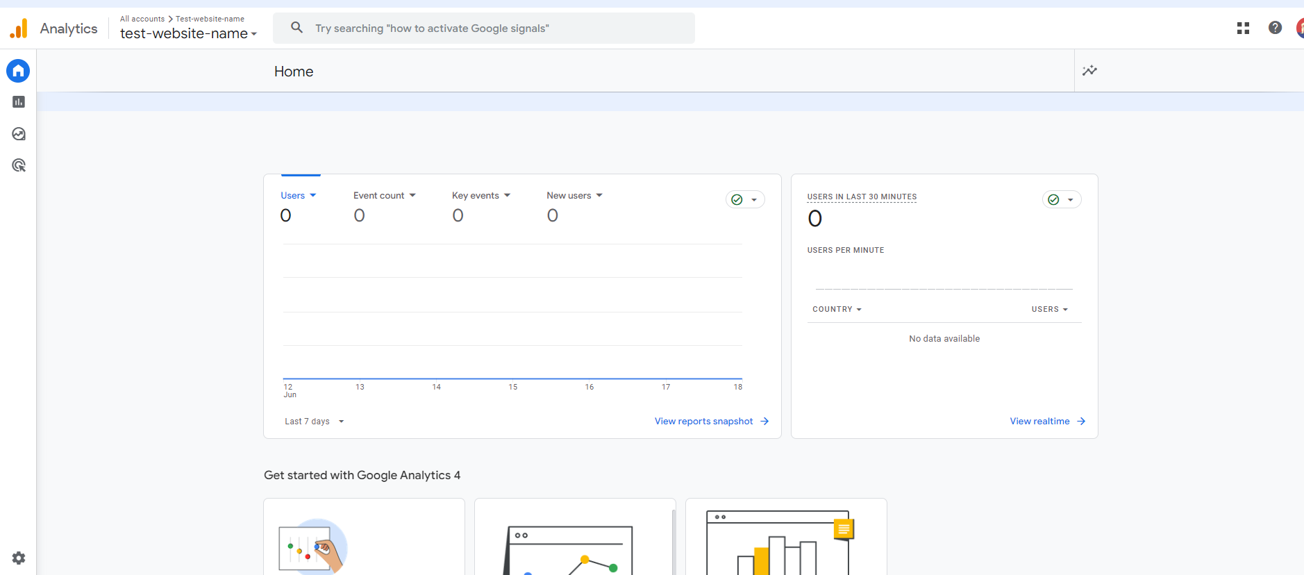Expand the Country dimension dropdown
Image resolution: width=1304 pixels, height=575 pixels.
837,309
